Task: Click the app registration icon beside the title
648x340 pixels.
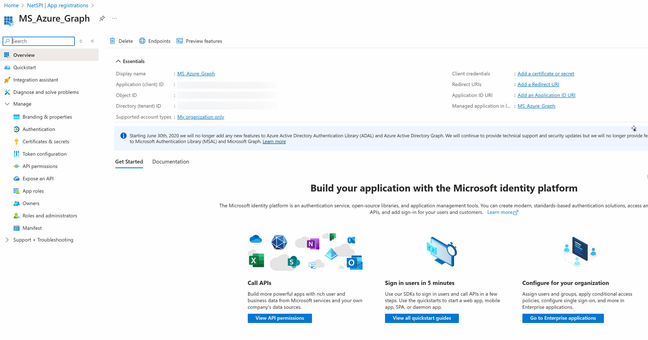Action: (x=9, y=21)
